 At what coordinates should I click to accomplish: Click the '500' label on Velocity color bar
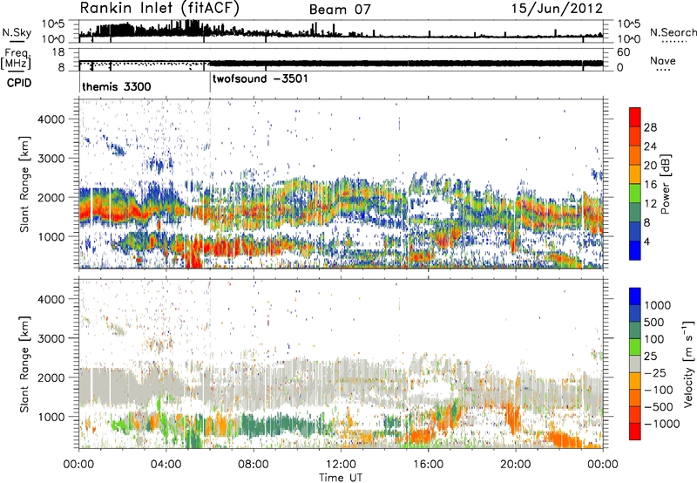click(x=654, y=323)
